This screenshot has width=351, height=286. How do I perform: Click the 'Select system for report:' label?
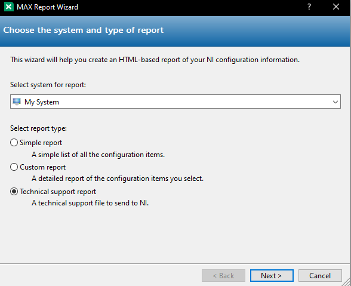pyautogui.click(x=48, y=85)
